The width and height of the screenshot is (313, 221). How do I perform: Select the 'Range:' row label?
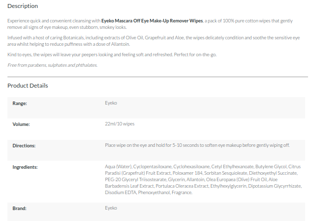click(x=19, y=103)
